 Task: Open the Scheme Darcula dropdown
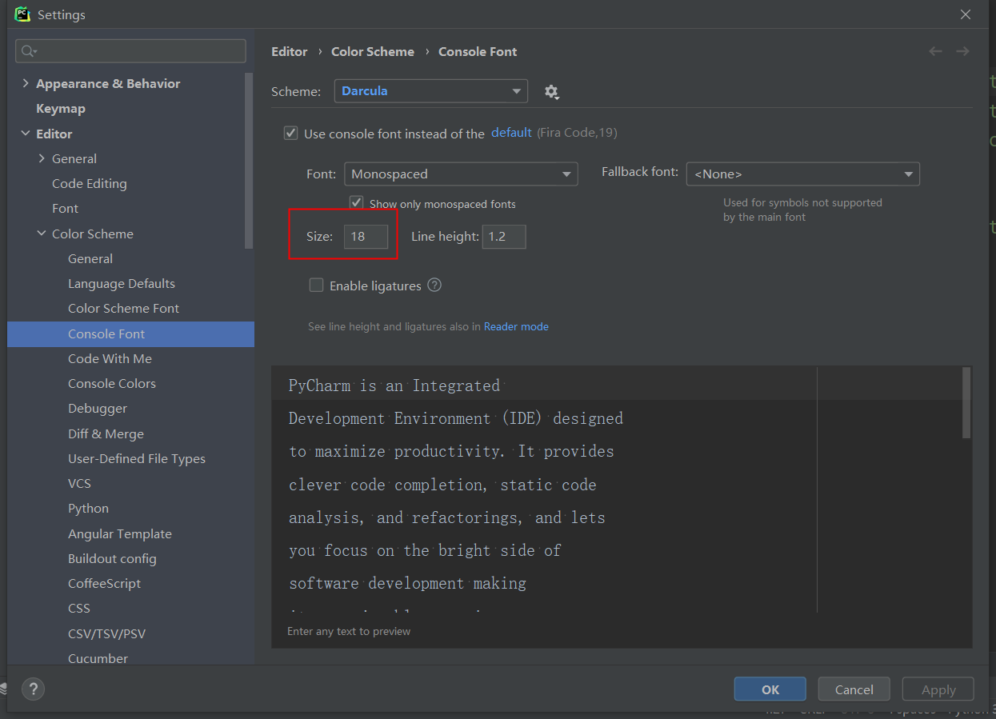(x=431, y=91)
